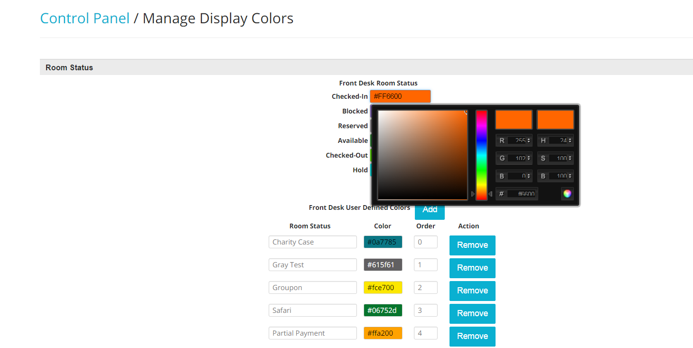
Task: Click the Safari order field showing 3
Action: click(x=426, y=310)
